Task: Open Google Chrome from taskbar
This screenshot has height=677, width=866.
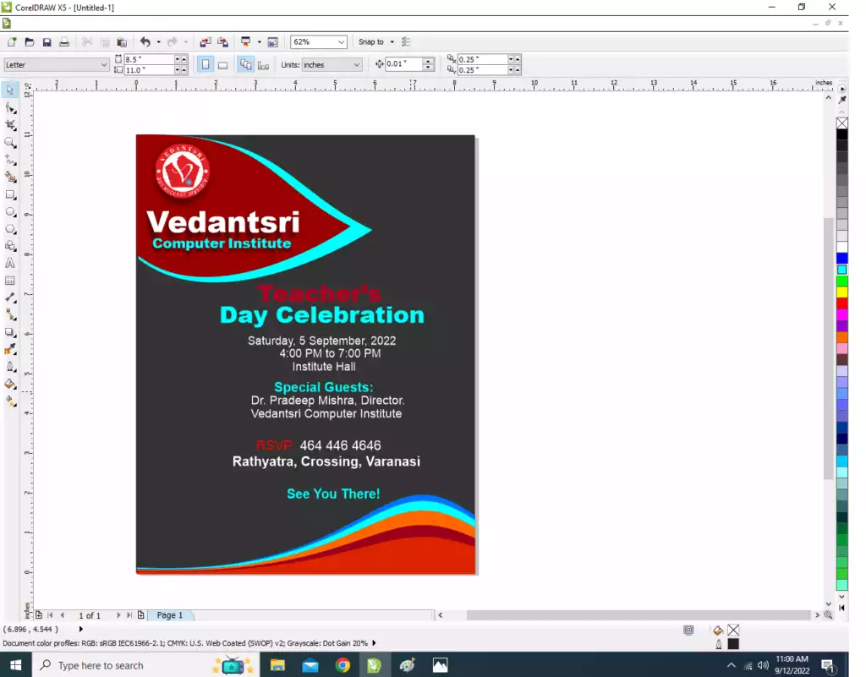Action: (343, 665)
